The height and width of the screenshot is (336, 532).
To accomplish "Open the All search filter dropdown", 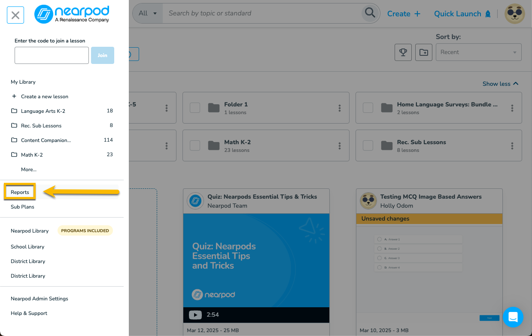I will (148, 13).
